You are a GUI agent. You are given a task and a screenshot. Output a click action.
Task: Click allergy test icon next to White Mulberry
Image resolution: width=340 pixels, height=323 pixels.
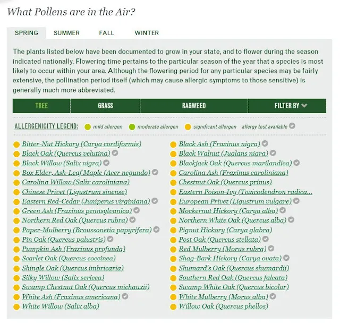[x=273, y=297]
